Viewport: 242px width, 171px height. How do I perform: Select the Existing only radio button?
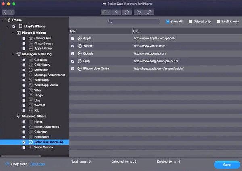point(218,22)
